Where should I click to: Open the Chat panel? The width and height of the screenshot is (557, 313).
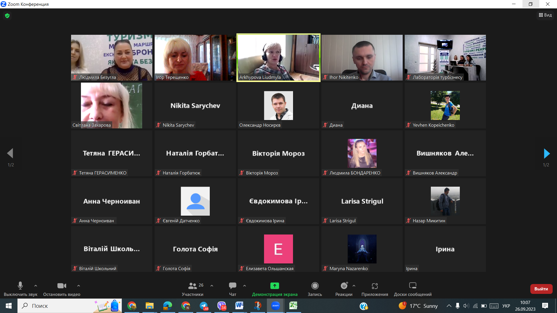[232, 286]
